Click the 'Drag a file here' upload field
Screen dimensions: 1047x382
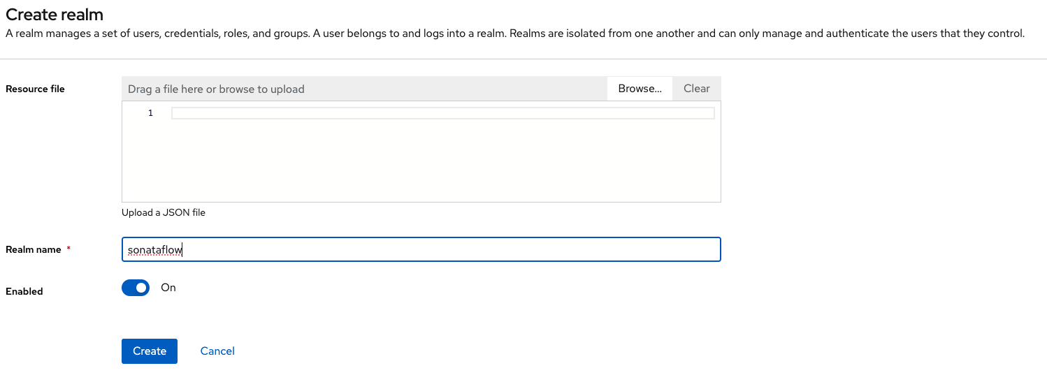(363, 89)
